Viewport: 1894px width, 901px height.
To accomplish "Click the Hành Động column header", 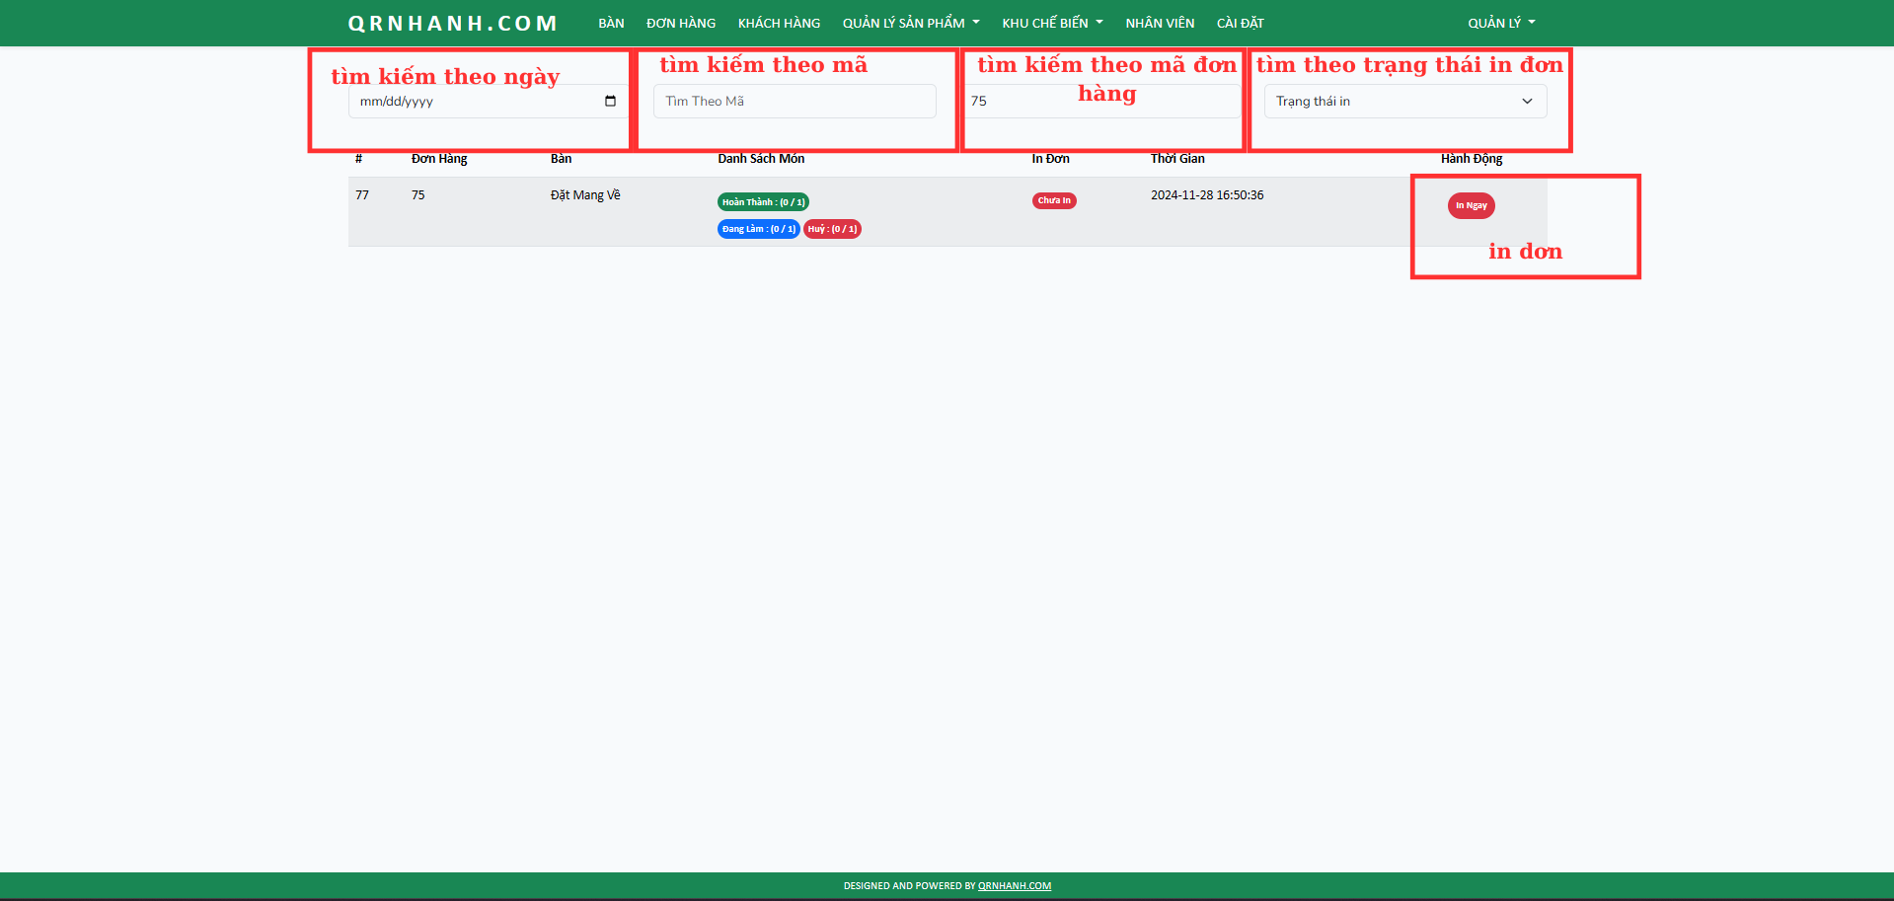I will 1471,159.
